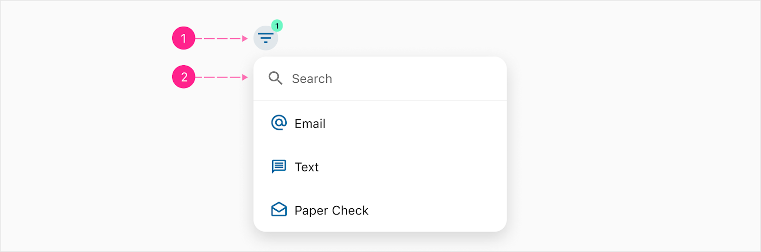Viewport: 761px width, 252px height.
Task: Click the dashed arrow pointing to Search
Action: click(x=222, y=77)
